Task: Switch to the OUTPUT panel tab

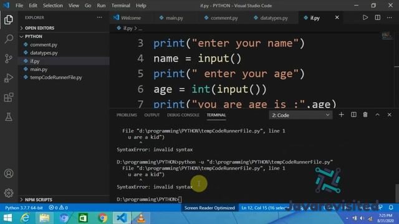Action: [x=152, y=114]
